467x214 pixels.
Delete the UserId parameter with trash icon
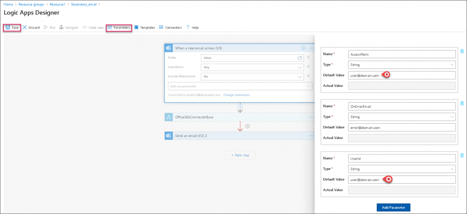click(x=462, y=155)
